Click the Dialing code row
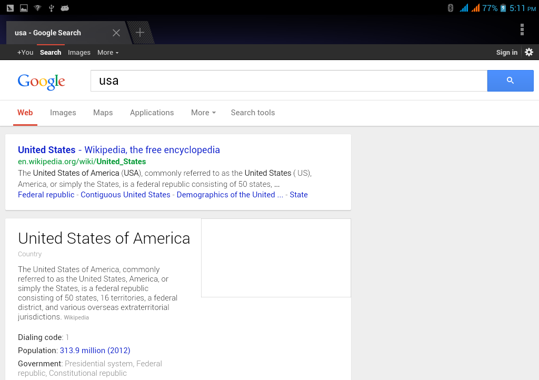 click(x=43, y=337)
